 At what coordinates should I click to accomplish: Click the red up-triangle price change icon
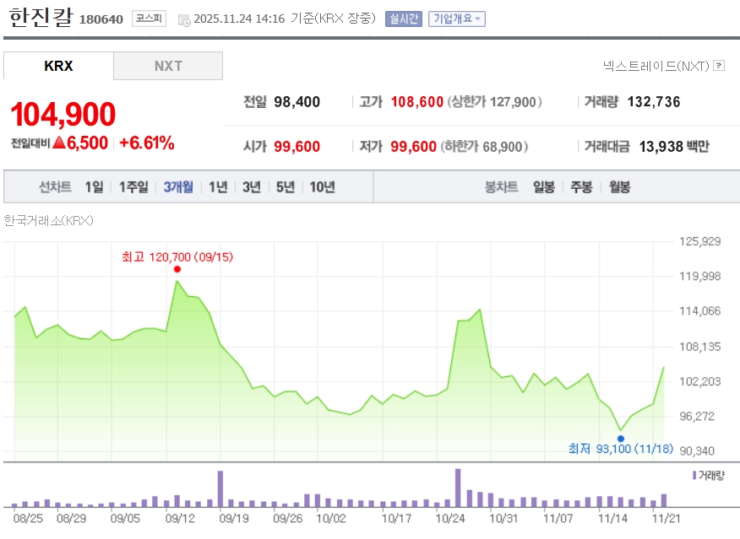(x=59, y=143)
